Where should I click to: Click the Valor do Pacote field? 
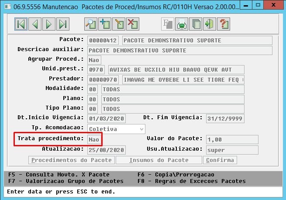point(232,140)
